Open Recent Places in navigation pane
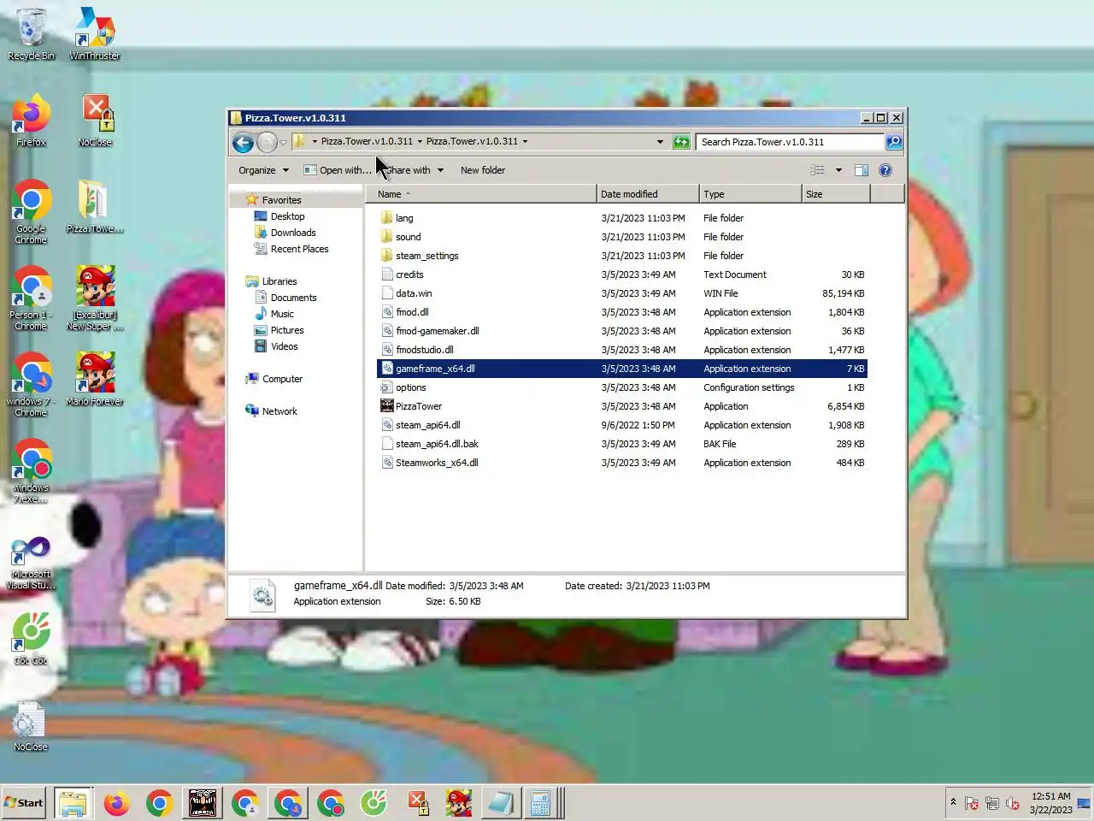Viewport: 1094px width, 821px height. tap(299, 249)
